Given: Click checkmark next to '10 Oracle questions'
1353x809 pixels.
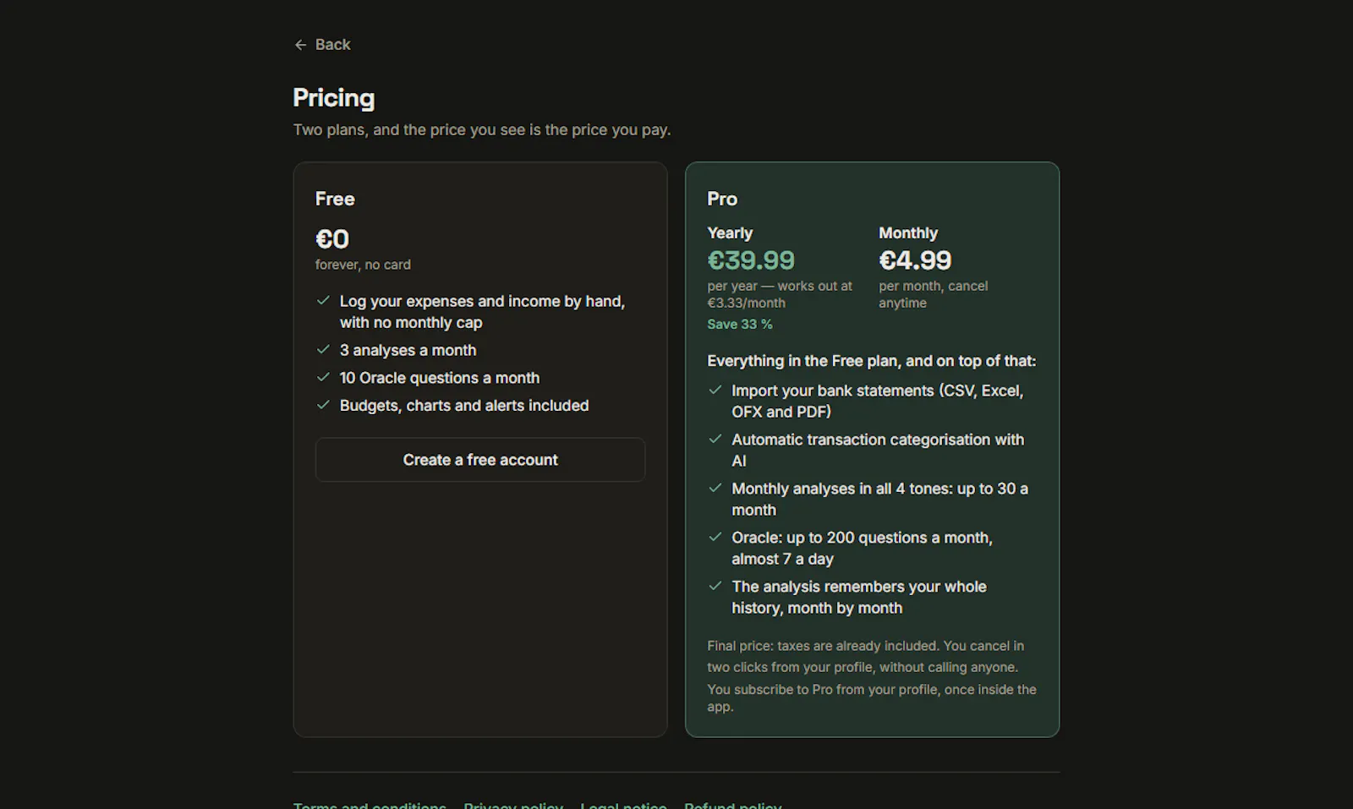Looking at the screenshot, I should (x=323, y=377).
